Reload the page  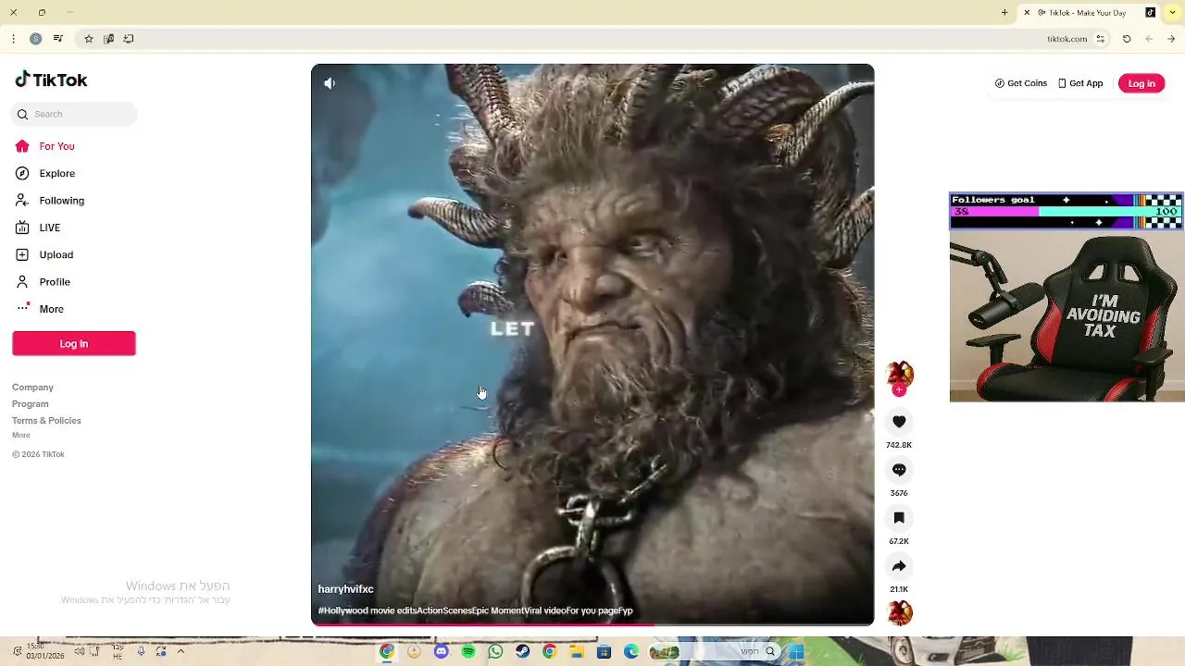(x=1127, y=39)
